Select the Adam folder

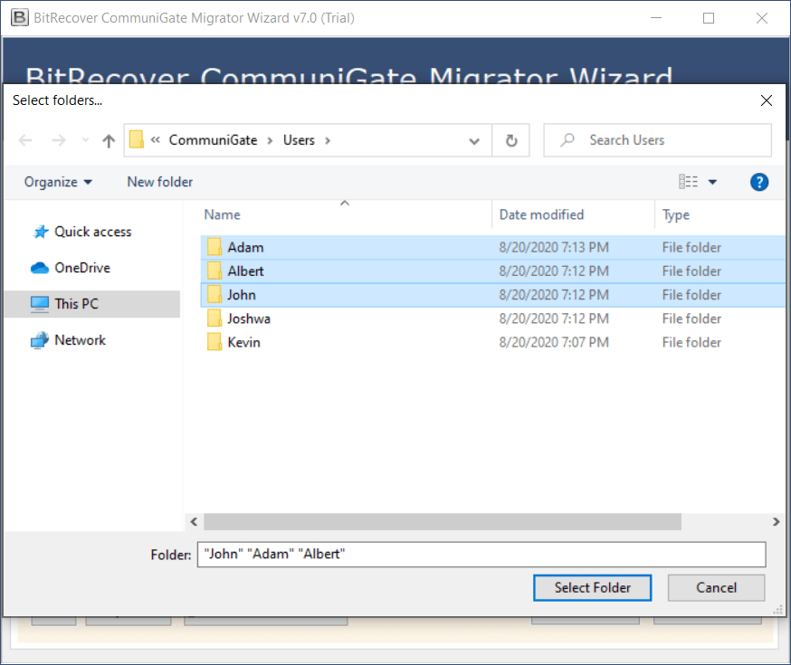pyautogui.click(x=493, y=248)
